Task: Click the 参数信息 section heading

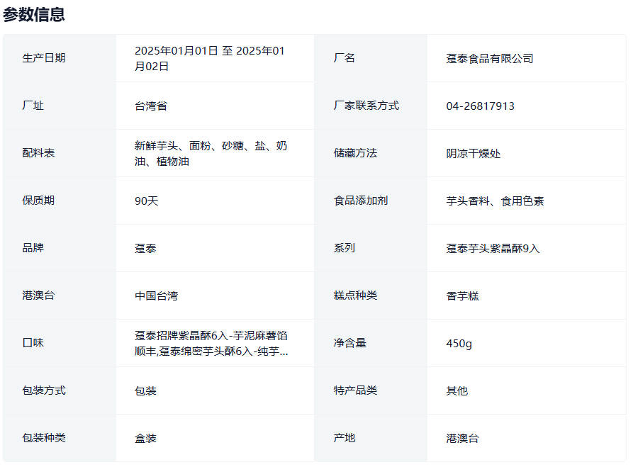Action: [x=34, y=14]
